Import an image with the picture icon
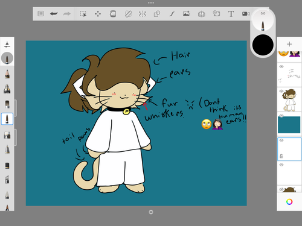The height and width of the screenshot is (226, 302). 186,14
